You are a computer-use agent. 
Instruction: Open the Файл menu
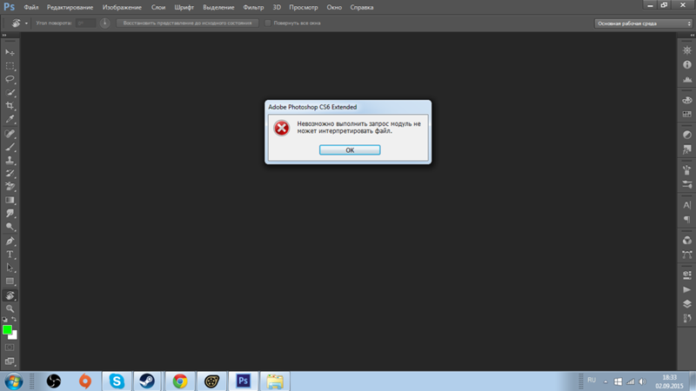point(31,7)
